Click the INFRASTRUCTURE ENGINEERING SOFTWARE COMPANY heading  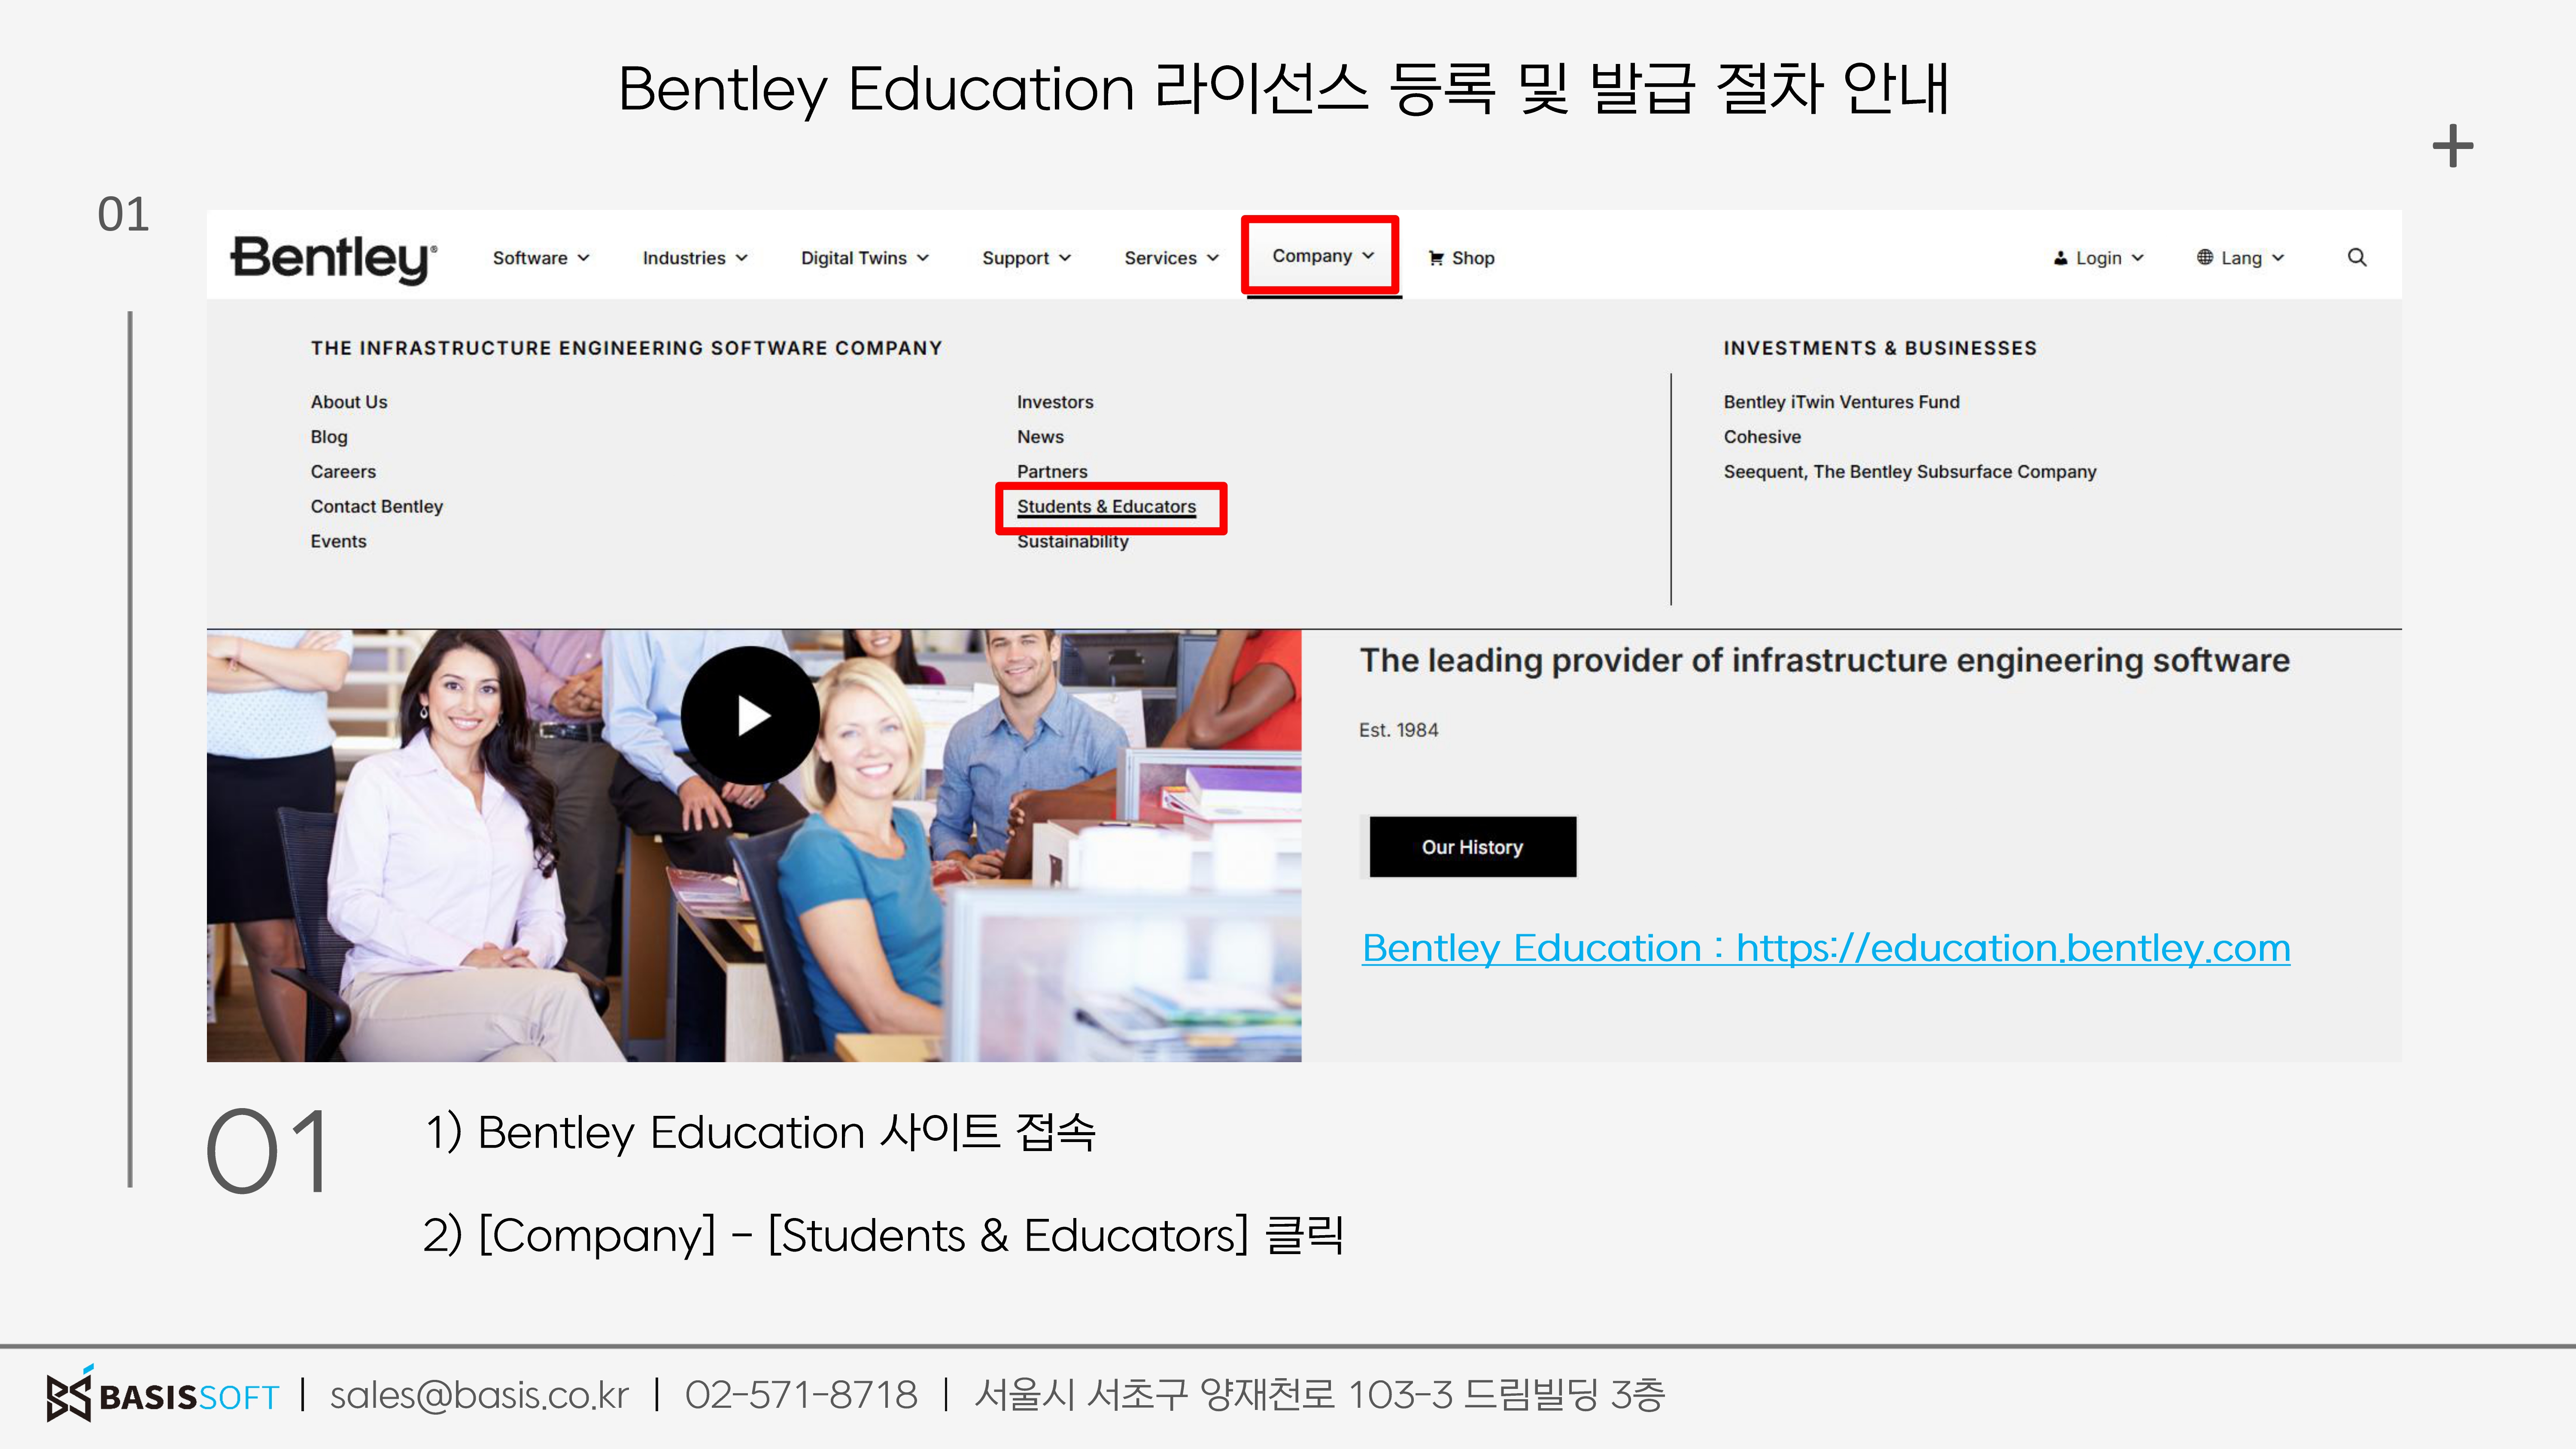point(626,348)
